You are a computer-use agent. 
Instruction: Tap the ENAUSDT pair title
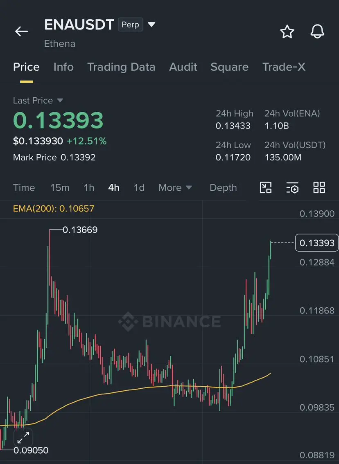(79, 25)
